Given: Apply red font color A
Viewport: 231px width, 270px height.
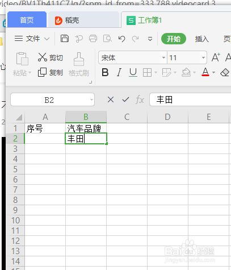Looking at the screenshot, I should click(x=205, y=72).
